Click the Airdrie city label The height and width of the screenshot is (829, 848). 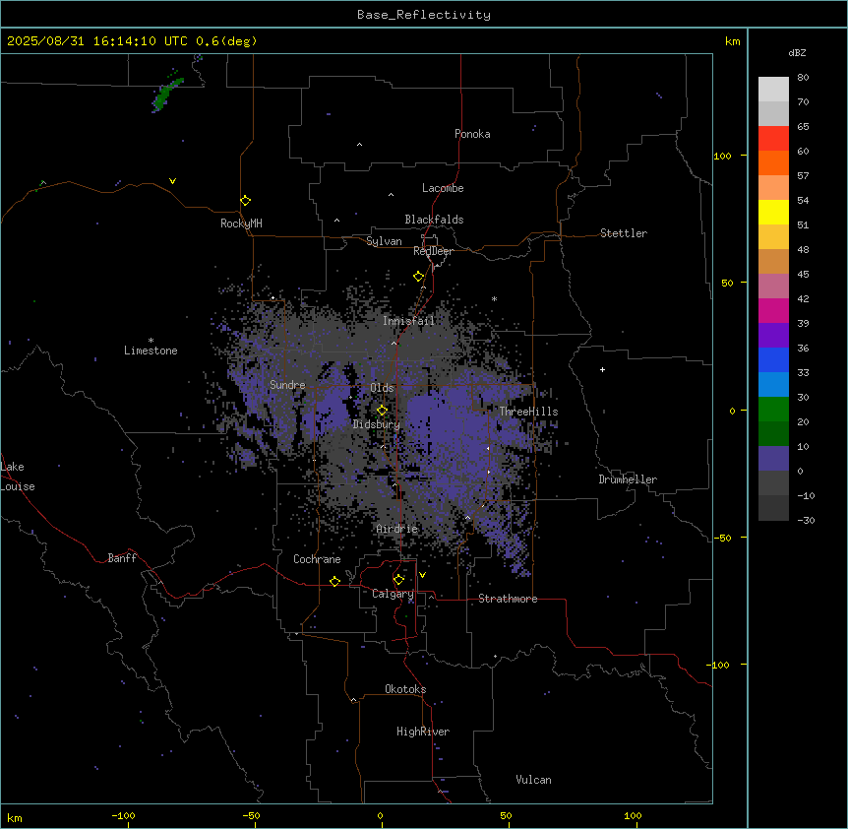tap(397, 529)
